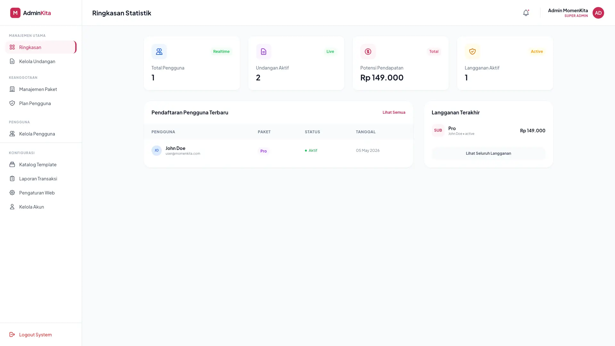The width and height of the screenshot is (615, 346).
Task: Click the Ringkasan grid icon in sidebar
Action: coord(12,47)
